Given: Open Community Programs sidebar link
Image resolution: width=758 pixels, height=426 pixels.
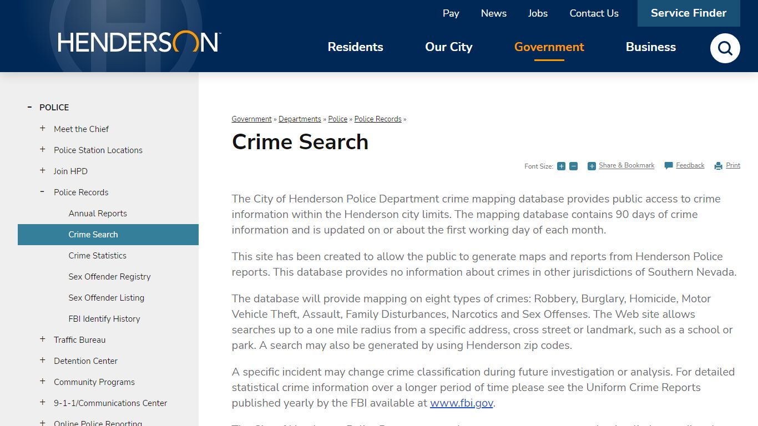Looking at the screenshot, I should coord(94,382).
